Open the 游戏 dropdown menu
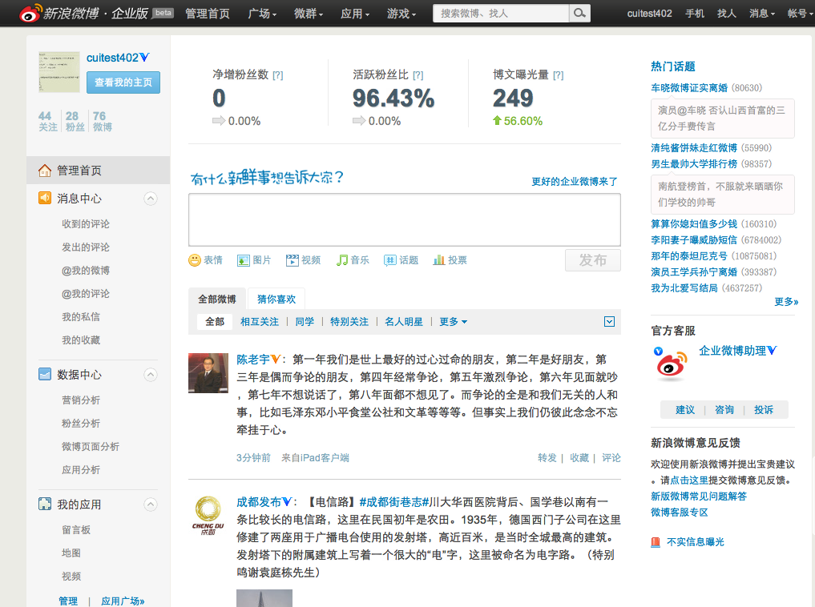The height and width of the screenshot is (607, 815). [x=401, y=14]
